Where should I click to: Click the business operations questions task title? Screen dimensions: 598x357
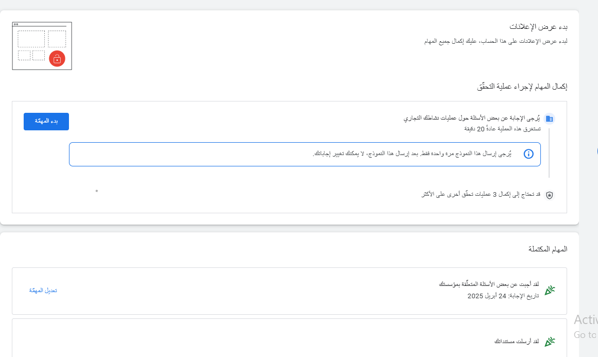(471, 118)
